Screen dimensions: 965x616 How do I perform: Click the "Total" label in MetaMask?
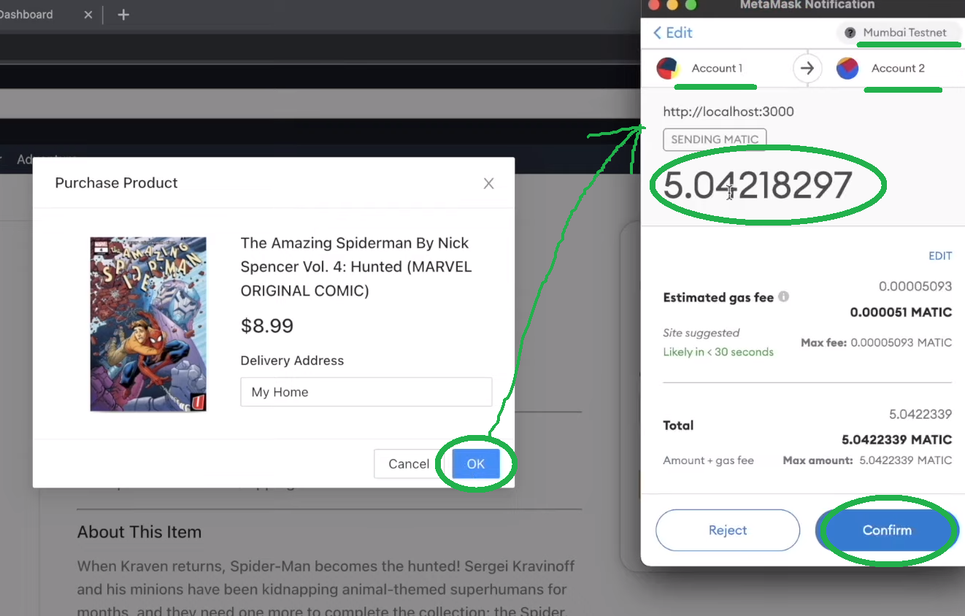678,426
